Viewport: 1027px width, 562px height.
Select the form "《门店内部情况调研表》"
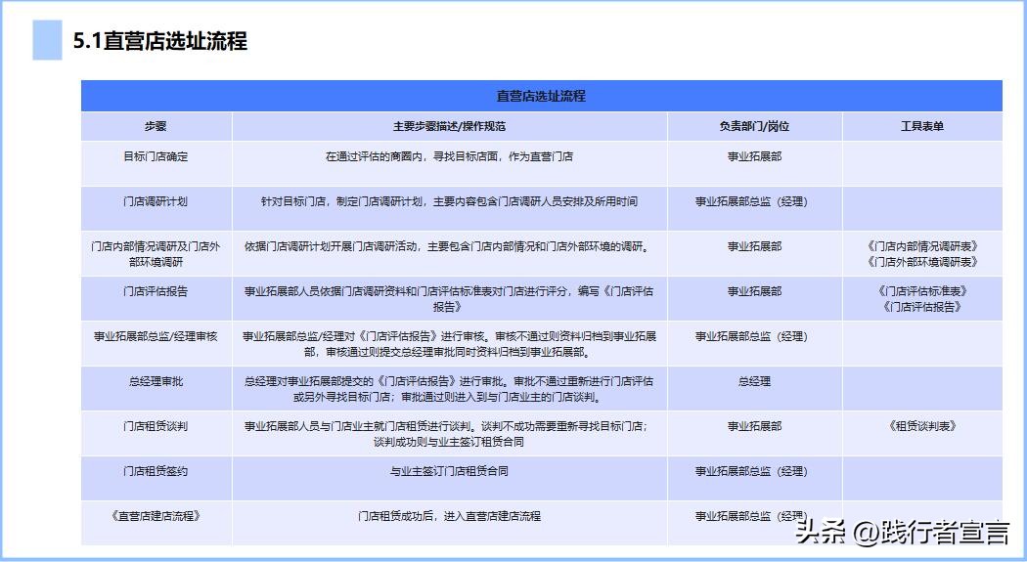[922, 246]
